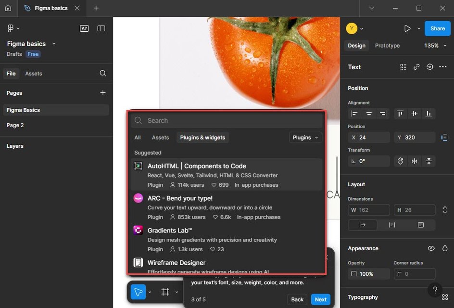454x308 pixels.
Task: Click the Opacity 100% field
Action: pyautogui.click(x=369, y=274)
